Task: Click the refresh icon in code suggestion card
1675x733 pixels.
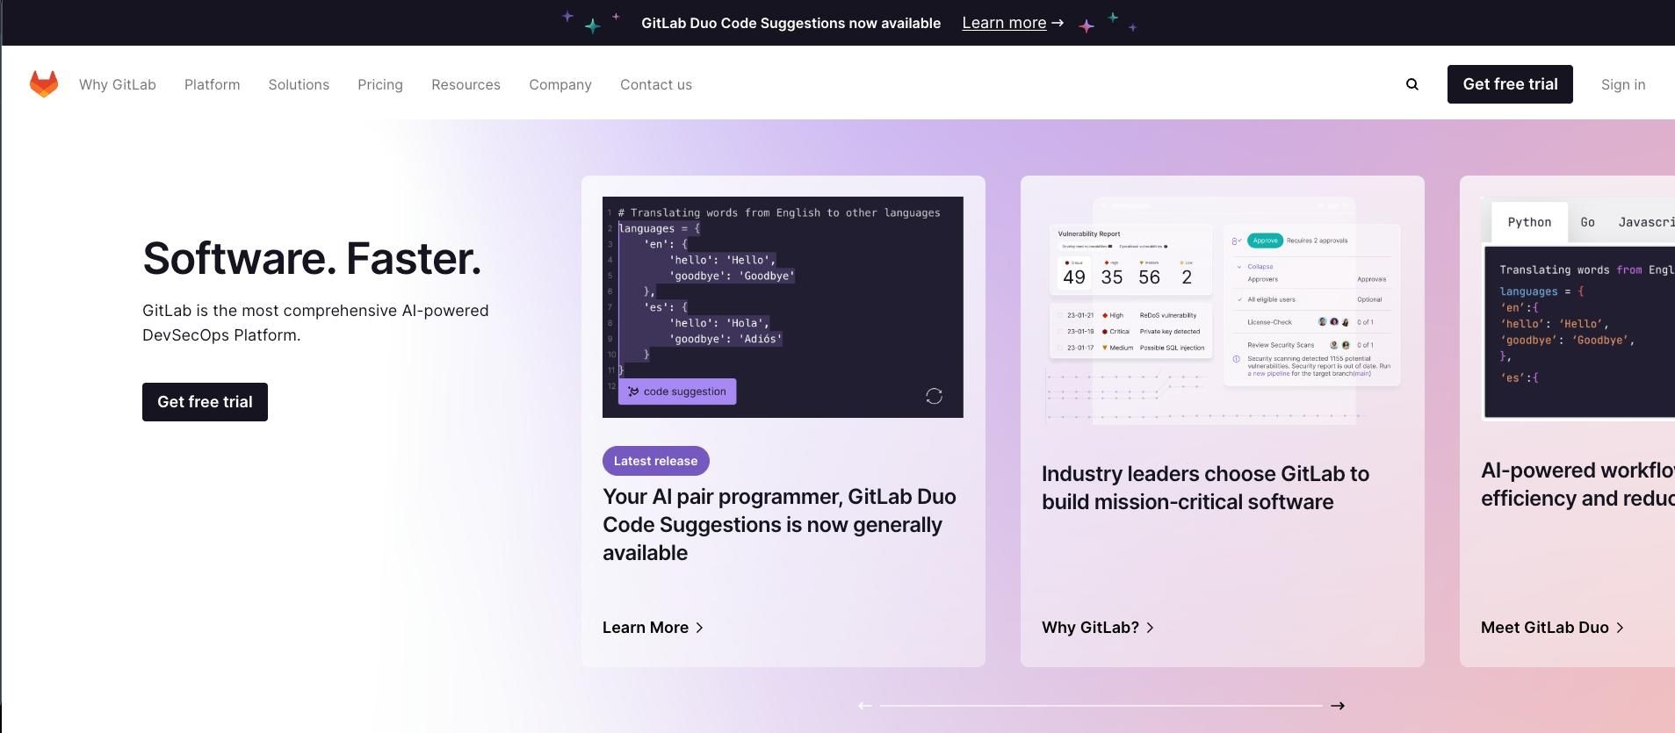Action: coord(934,396)
